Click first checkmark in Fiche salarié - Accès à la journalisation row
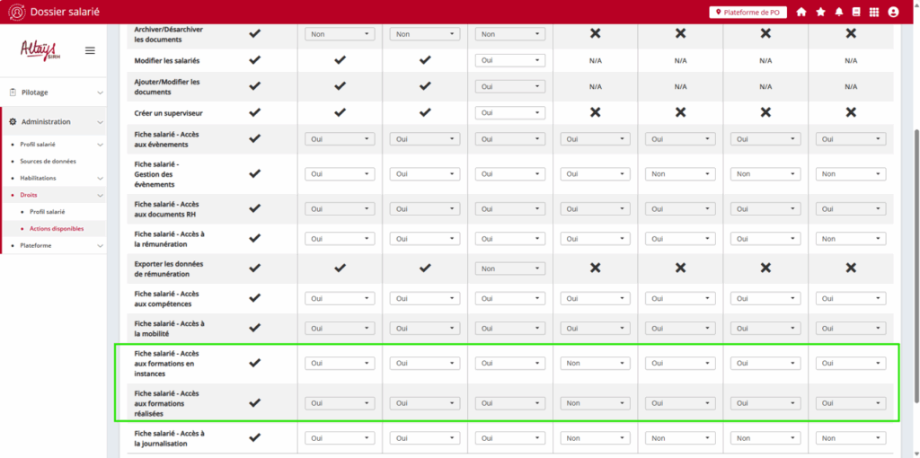Screen dimensions: 920x458 pos(255,437)
